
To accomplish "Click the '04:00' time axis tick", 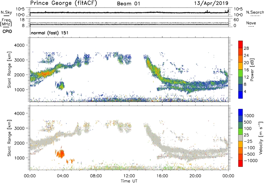I will coord(63,176).
